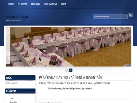Click the 'Omlouváme se' closed notice
The width and height of the screenshot is (137, 103).
point(70,89)
